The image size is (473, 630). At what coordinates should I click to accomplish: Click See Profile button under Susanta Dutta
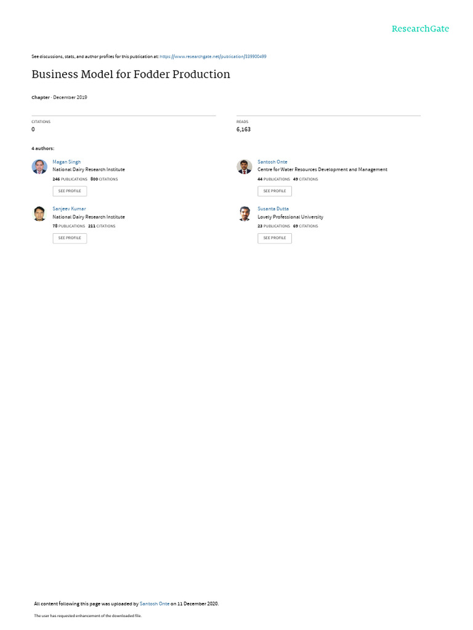pyautogui.click(x=275, y=238)
